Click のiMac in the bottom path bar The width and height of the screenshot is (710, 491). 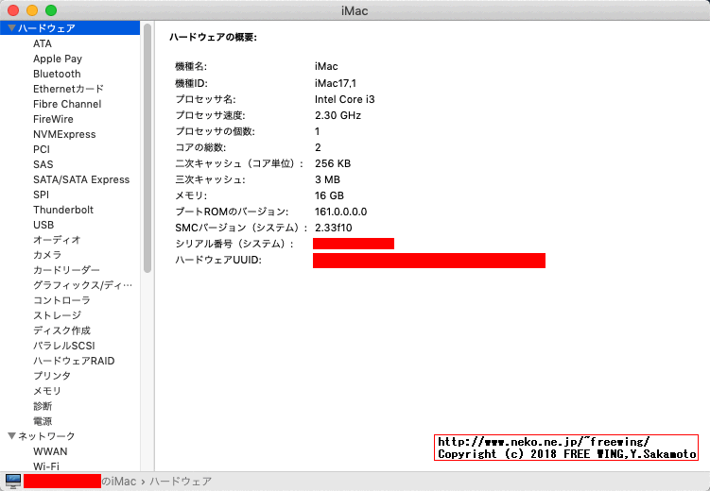pos(119,481)
